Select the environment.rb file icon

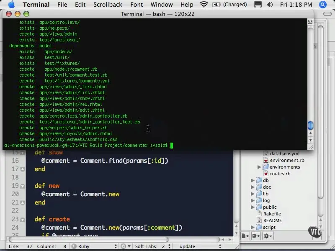coord(266,160)
